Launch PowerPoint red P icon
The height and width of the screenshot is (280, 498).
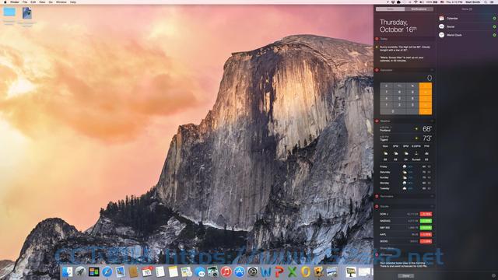point(279,271)
